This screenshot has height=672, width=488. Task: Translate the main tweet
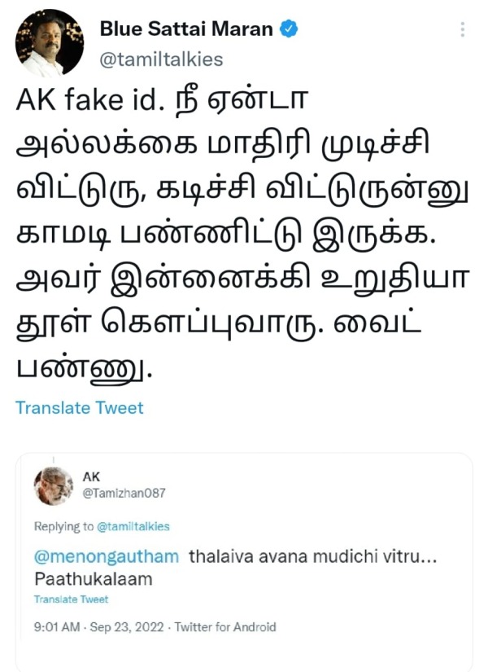[79, 407]
